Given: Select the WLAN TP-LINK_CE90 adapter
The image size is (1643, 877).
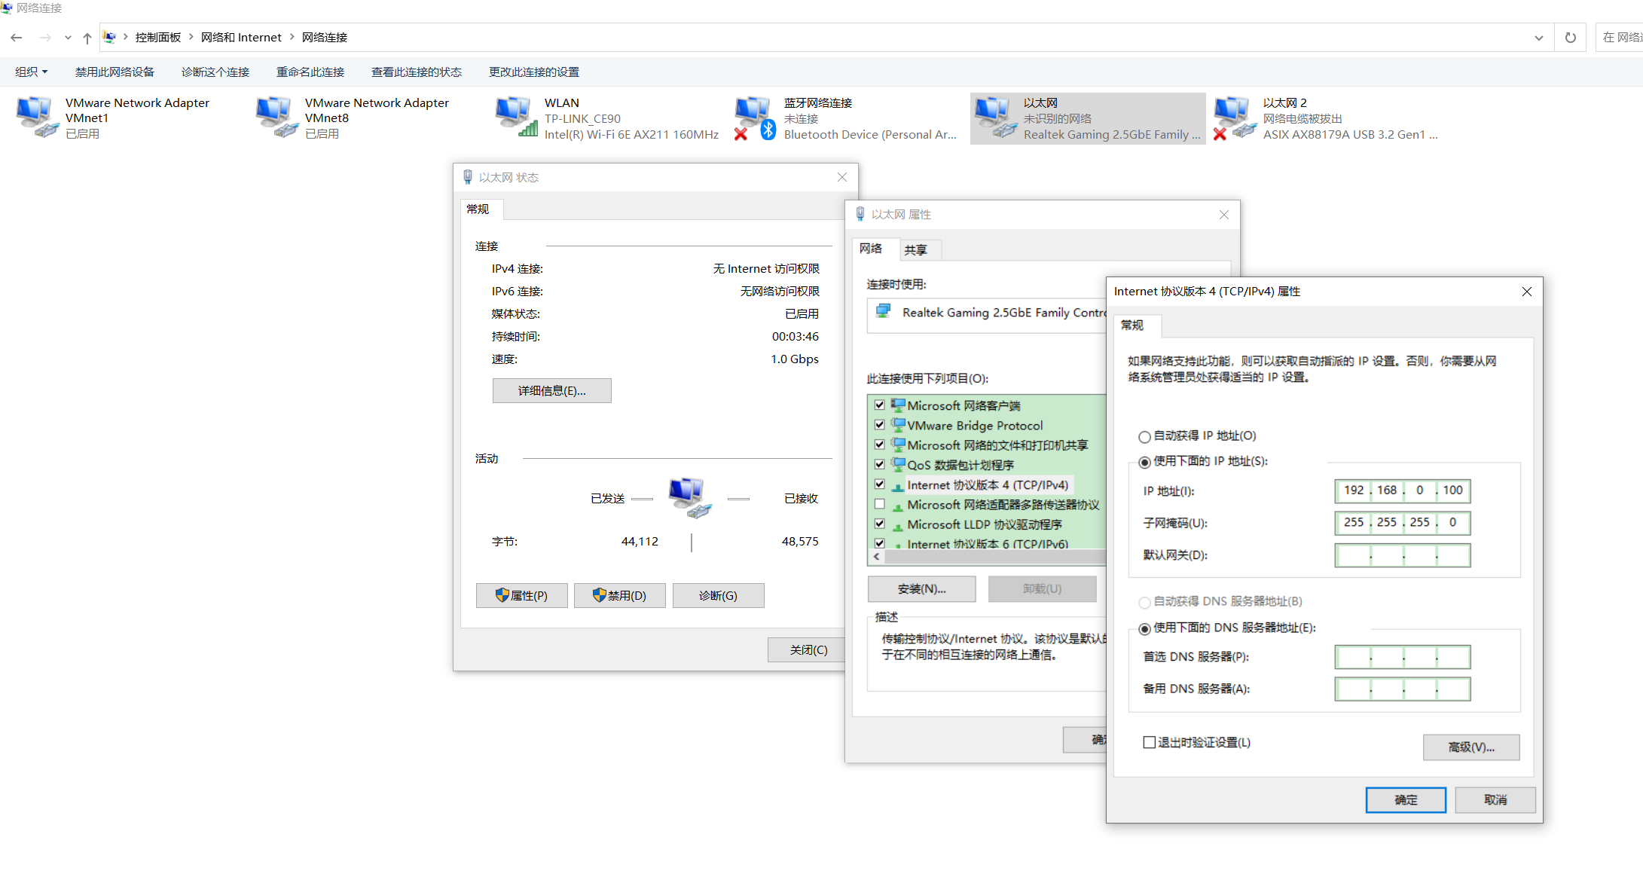Looking at the screenshot, I should point(515,118).
